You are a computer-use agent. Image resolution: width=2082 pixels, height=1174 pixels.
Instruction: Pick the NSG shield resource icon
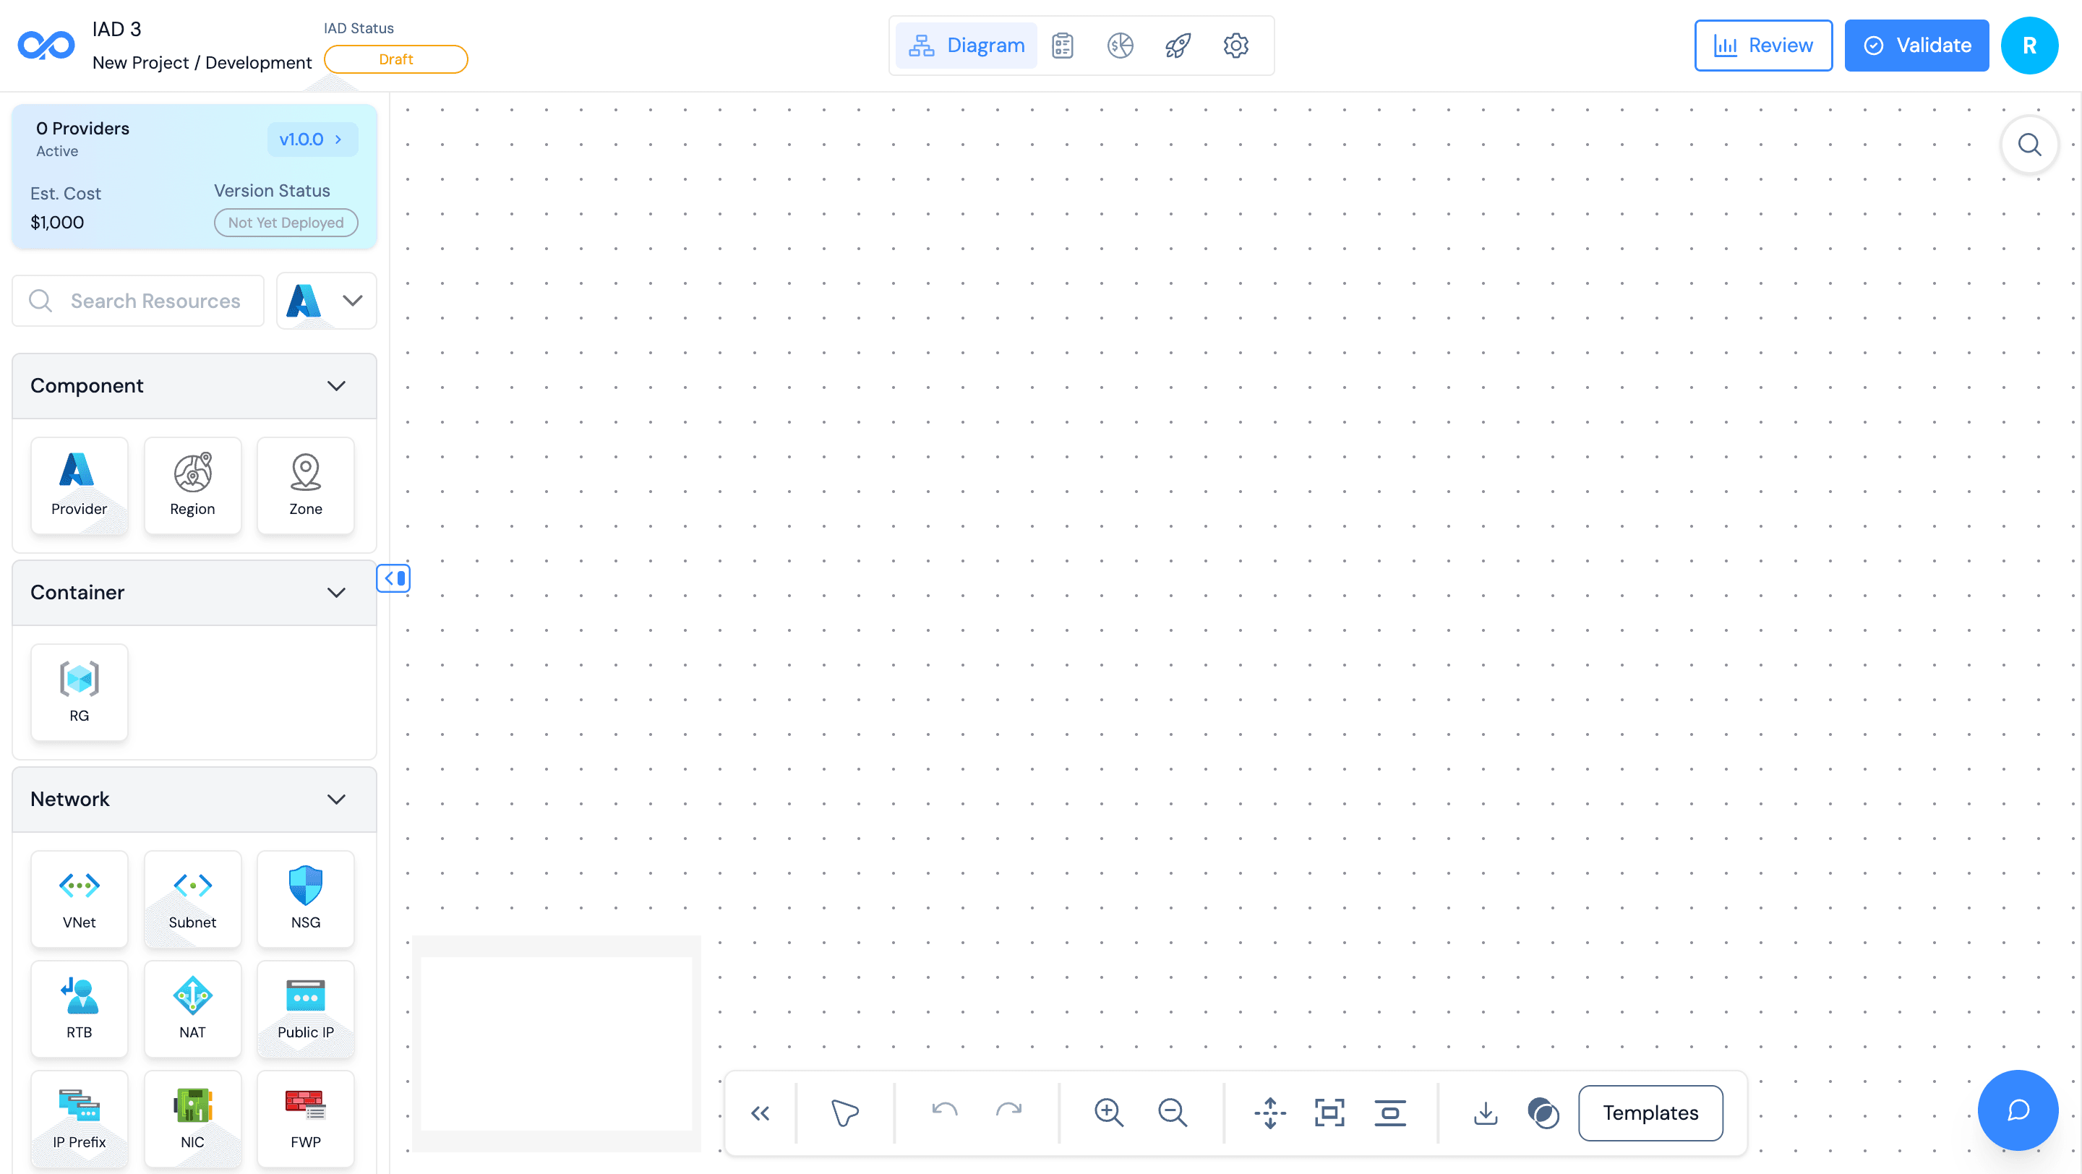coord(306,898)
